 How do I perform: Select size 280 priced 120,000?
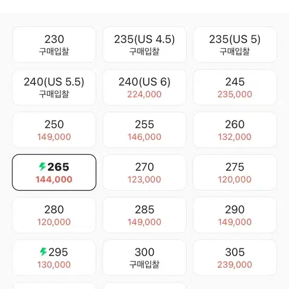pos(54,215)
